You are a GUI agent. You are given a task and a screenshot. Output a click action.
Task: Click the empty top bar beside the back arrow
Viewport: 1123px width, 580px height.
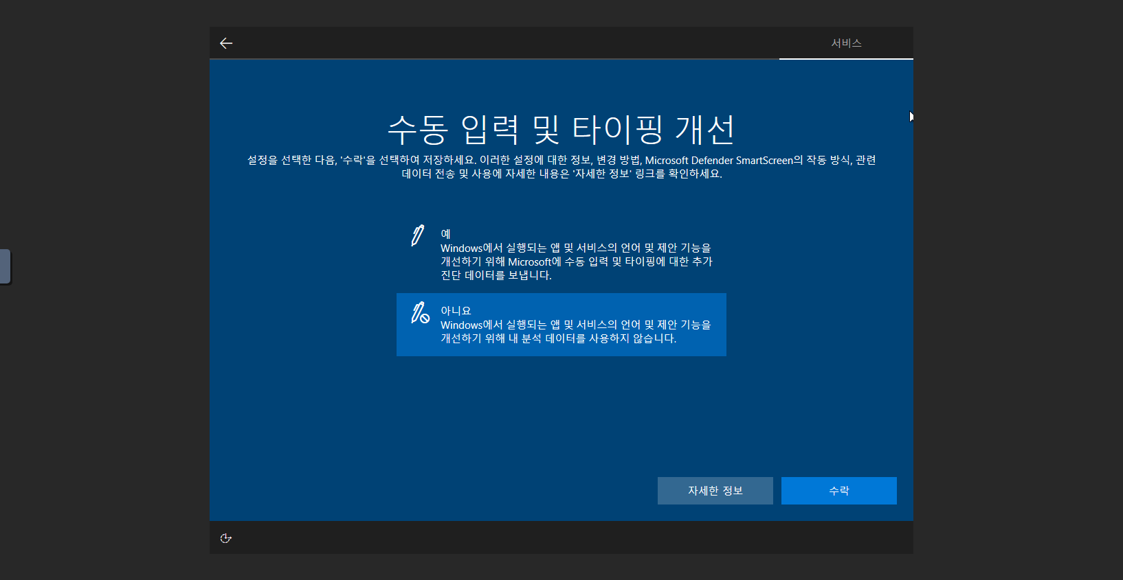[481, 43]
